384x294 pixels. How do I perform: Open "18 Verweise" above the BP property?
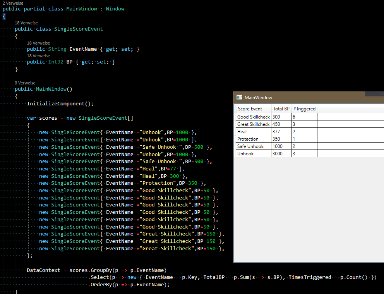click(38, 56)
